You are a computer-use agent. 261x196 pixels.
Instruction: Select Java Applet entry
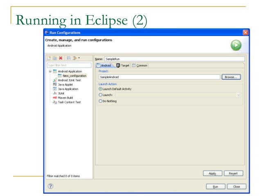(x=65, y=84)
